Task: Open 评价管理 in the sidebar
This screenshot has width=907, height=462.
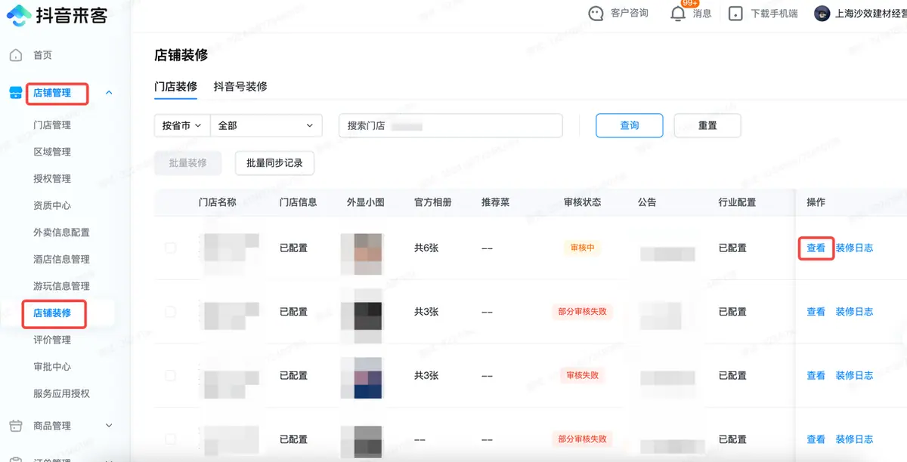Action: [x=52, y=340]
